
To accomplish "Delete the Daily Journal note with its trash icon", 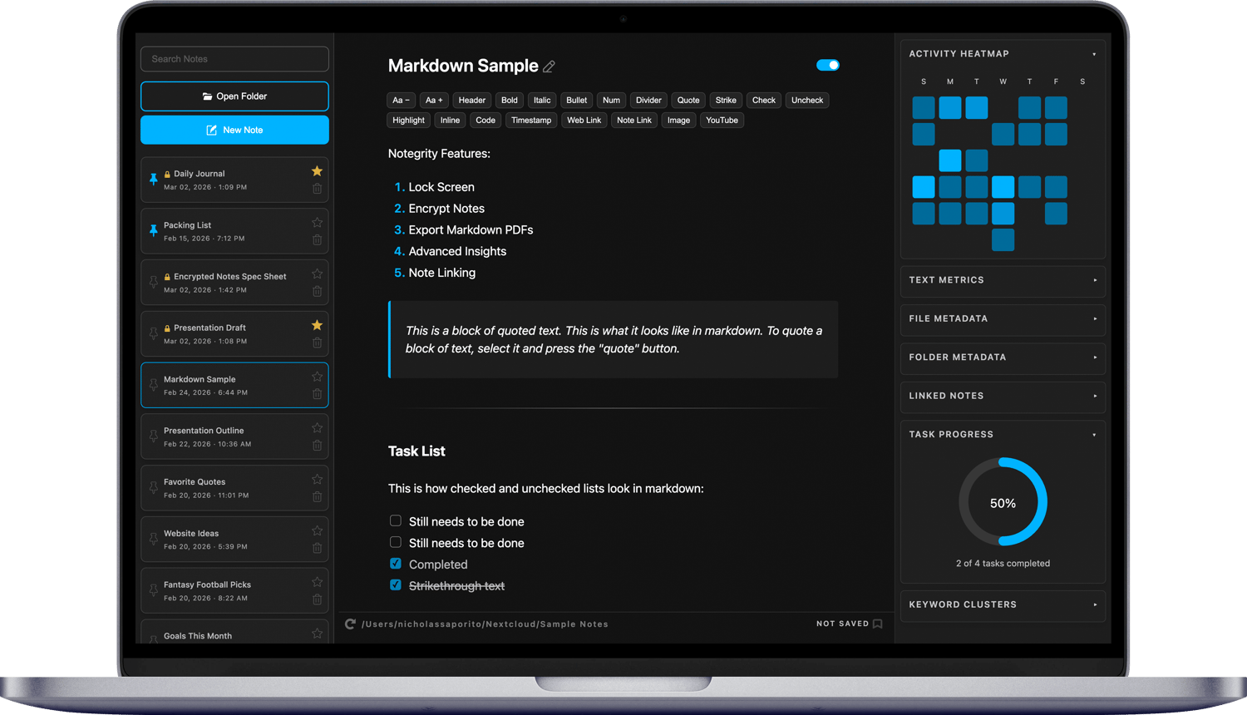I will 317,189.
